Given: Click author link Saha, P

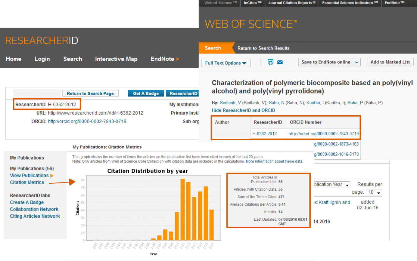Looking at the screenshot, I should pos(356,103).
